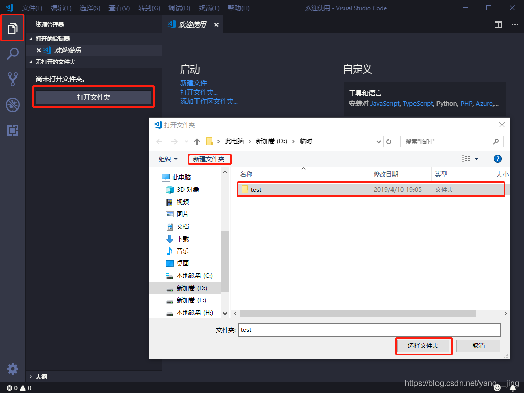Open the 编辑(E) menu
This screenshot has height=393, width=524.
point(61,8)
